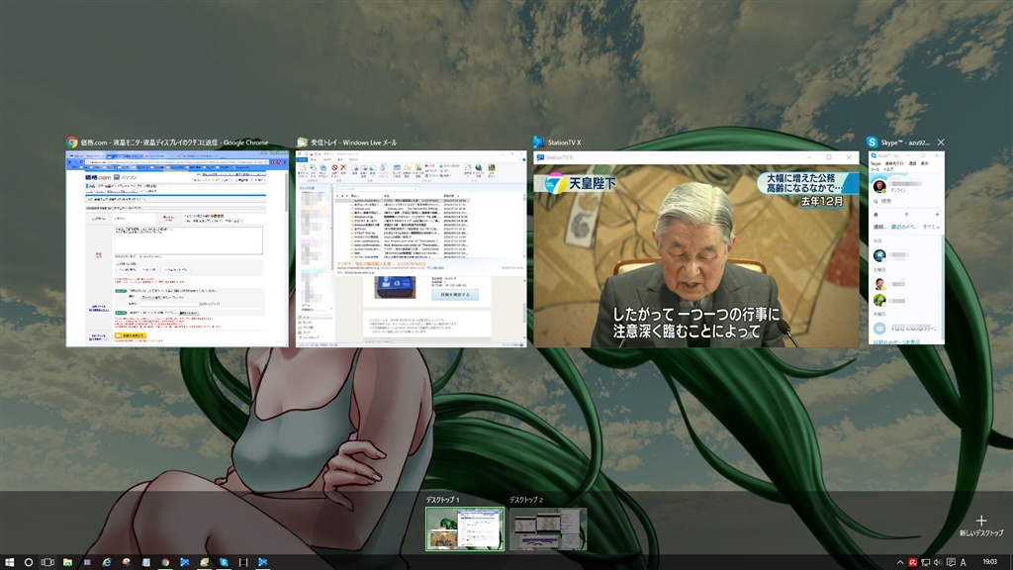Toggle the IME input mode indicator A

coord(963,562)
